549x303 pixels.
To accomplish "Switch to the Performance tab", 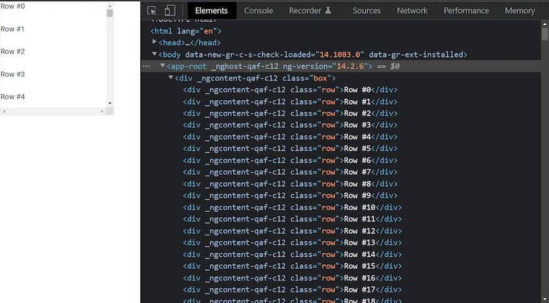I will pyautogui.click(x=466, y=10).
